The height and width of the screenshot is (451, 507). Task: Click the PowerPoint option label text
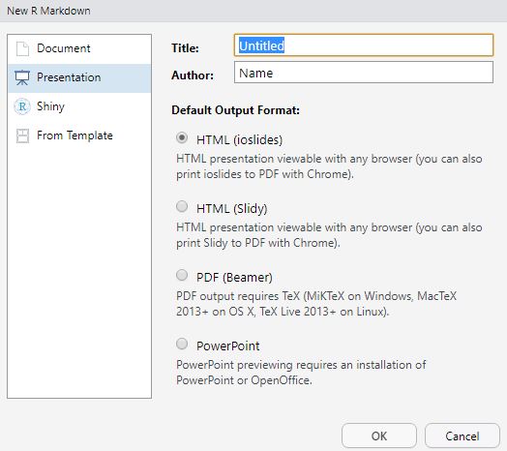228,346
